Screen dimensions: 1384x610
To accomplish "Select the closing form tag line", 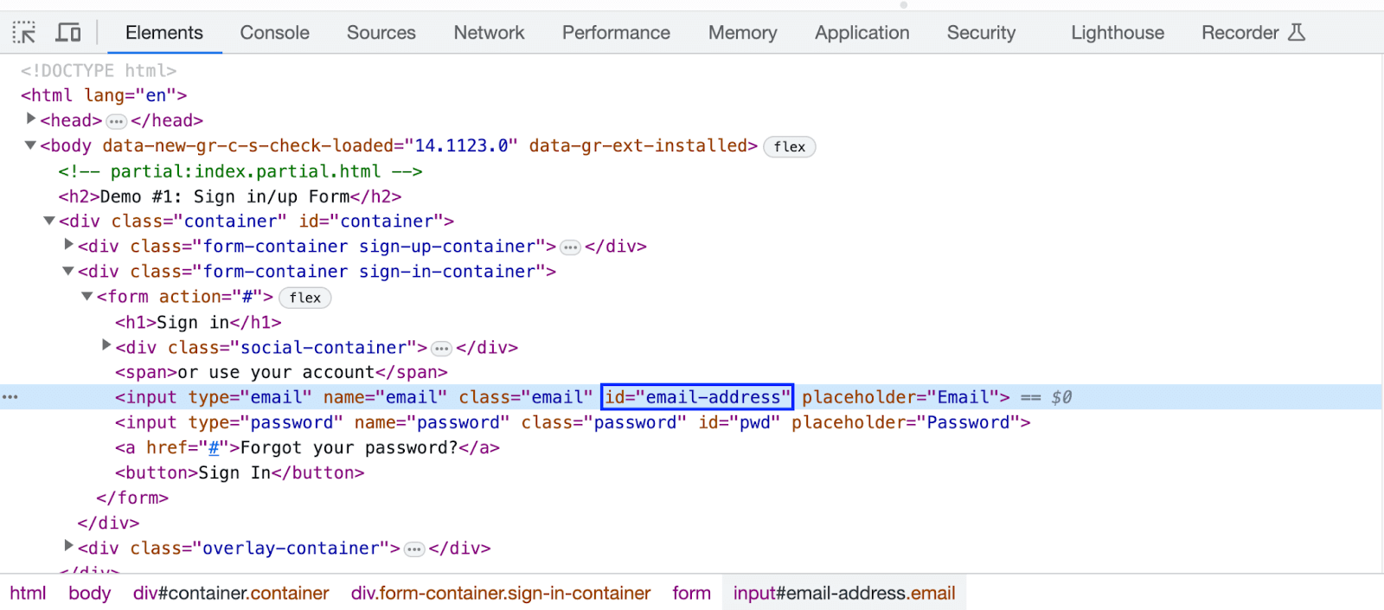I will [x=132, y=498].
